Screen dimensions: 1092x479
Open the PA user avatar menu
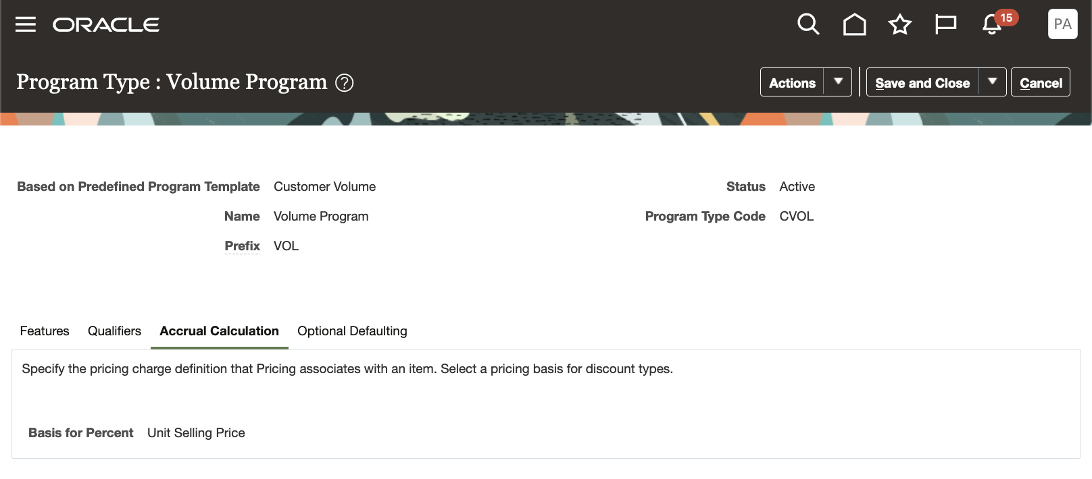[1062, 24]
